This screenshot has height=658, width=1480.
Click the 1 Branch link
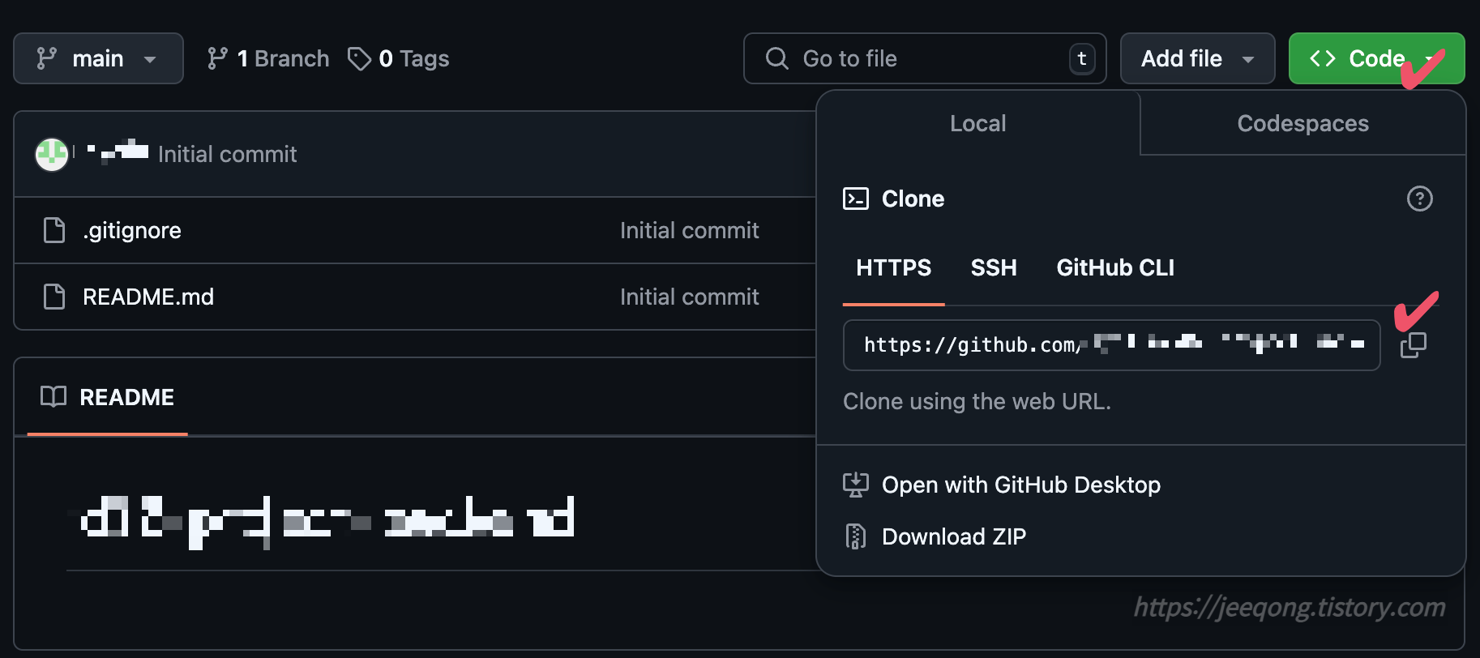[268, 58]
